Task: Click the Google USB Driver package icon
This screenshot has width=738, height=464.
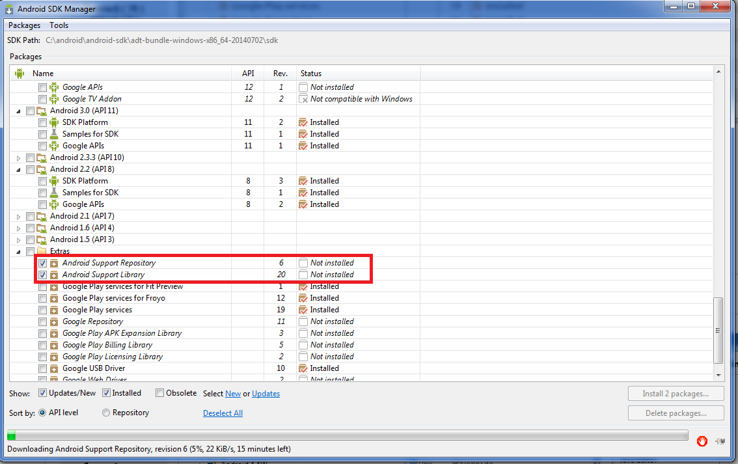Action: click(x=54, y=368)
